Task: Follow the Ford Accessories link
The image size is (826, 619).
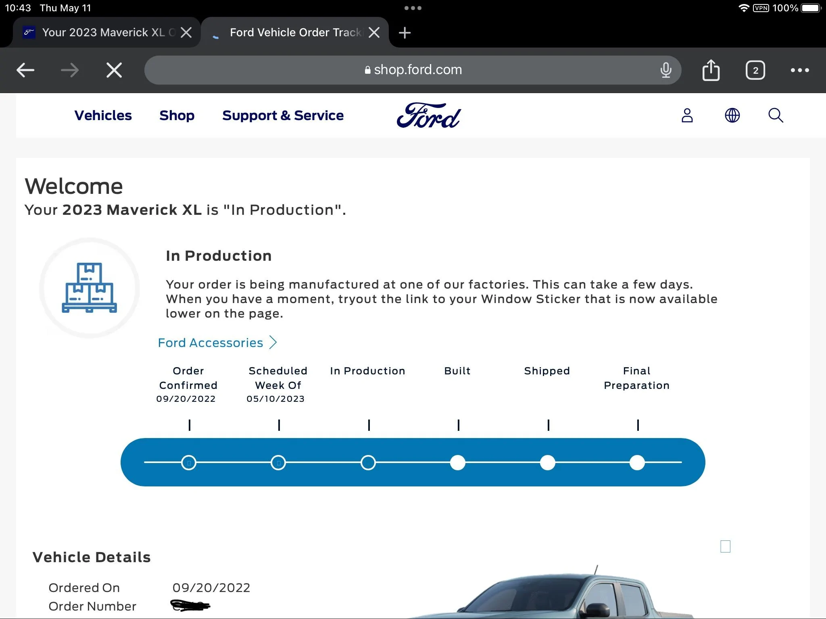Action: point(210,343)
